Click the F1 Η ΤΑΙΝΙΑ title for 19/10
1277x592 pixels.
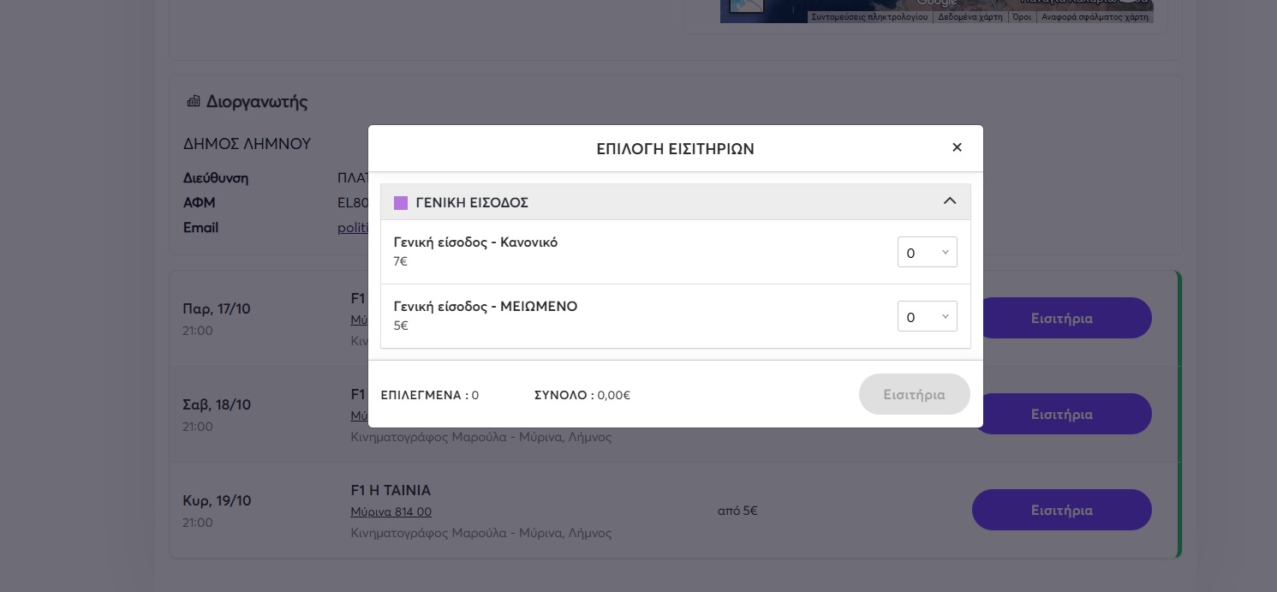pos(391,491)
